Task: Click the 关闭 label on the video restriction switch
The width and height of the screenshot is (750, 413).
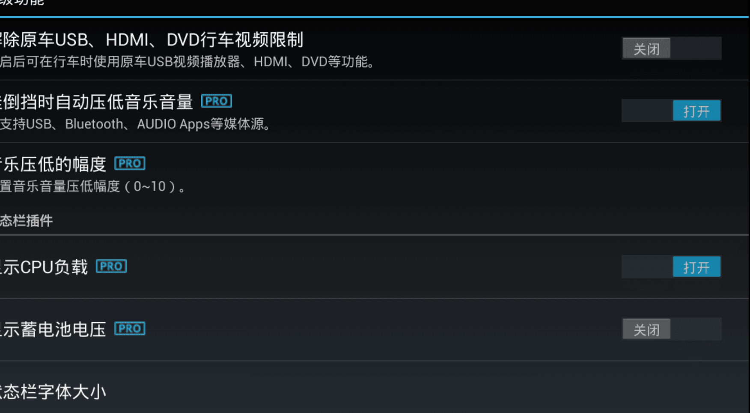Action: point(646,49)
